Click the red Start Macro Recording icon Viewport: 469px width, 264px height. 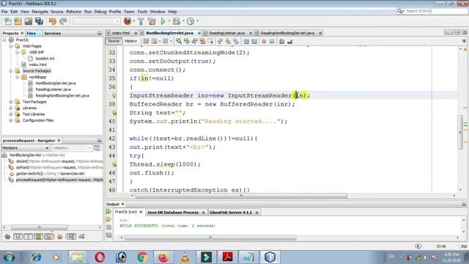(264, 41)
